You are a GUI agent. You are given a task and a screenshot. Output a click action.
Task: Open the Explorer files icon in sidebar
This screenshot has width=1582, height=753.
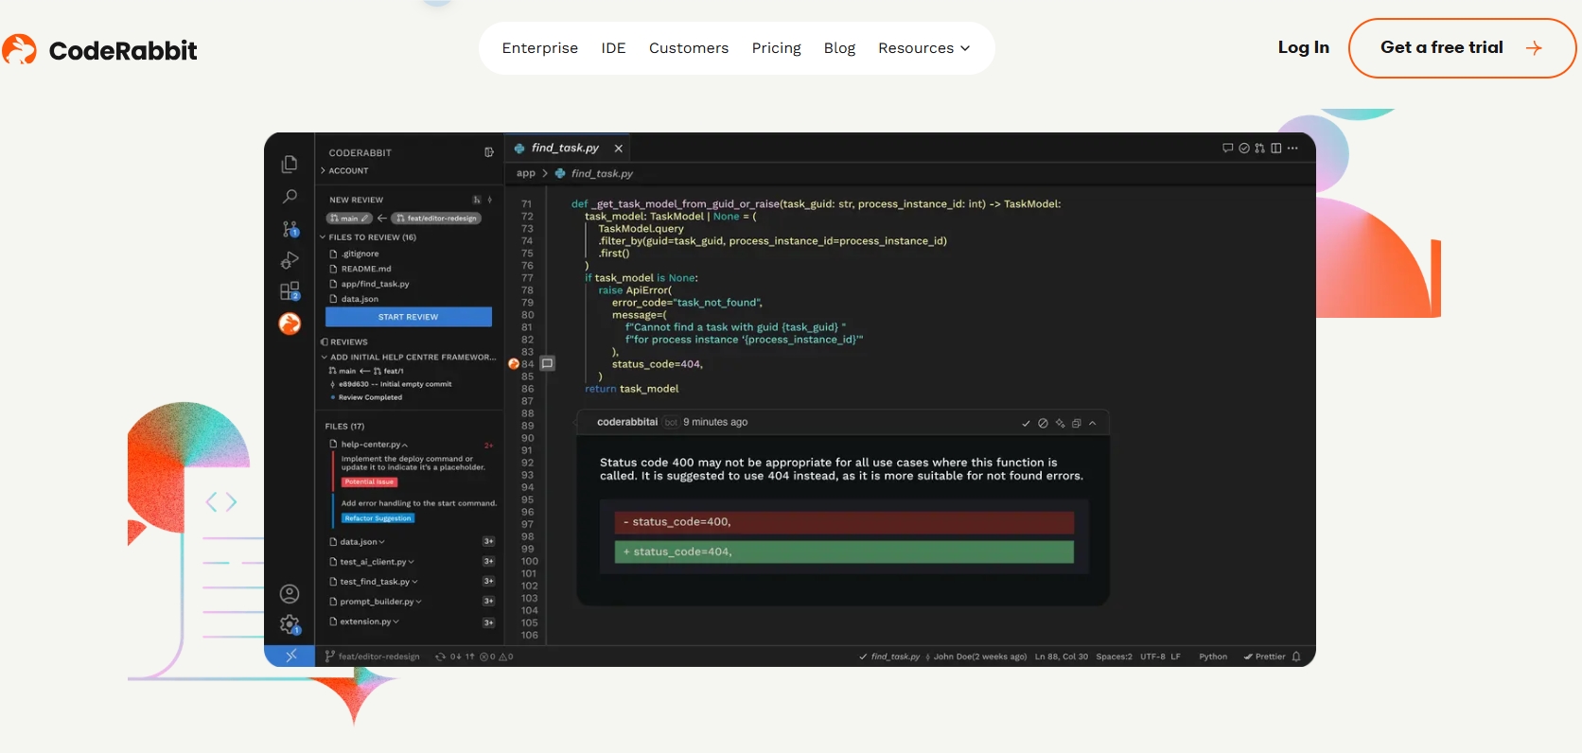tap(290, 165)
